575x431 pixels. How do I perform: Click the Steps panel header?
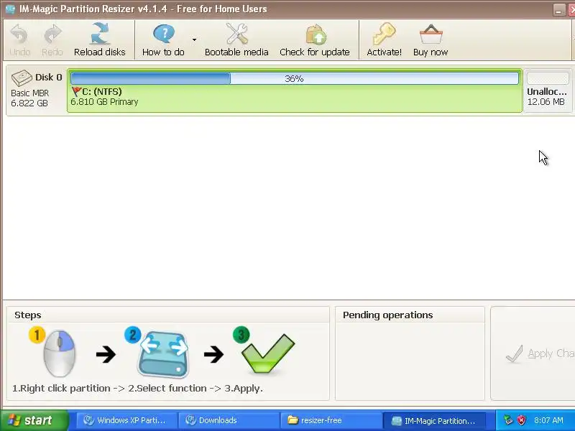point(28,315)
